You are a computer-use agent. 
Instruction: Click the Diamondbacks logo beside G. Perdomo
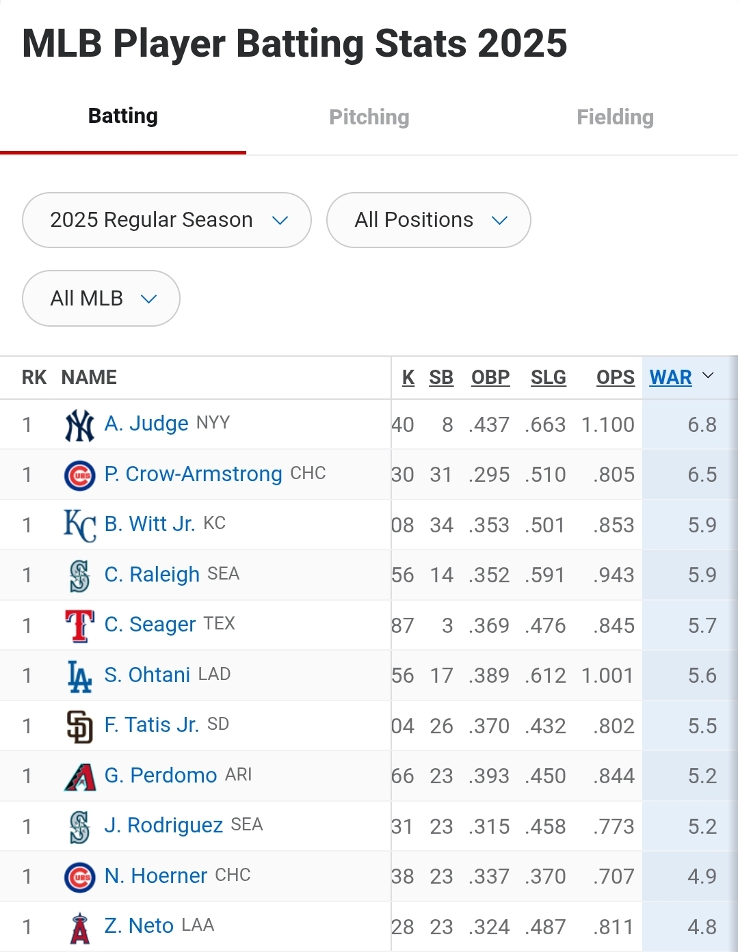(x=79, y=776)
